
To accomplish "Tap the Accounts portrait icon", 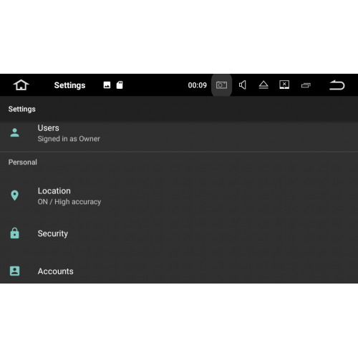I will 14,271.
